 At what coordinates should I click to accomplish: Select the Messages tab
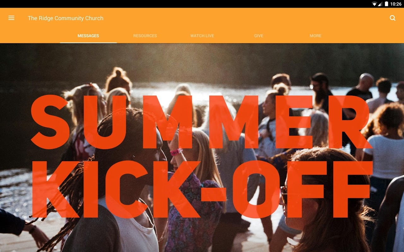(x=88, y=36)
